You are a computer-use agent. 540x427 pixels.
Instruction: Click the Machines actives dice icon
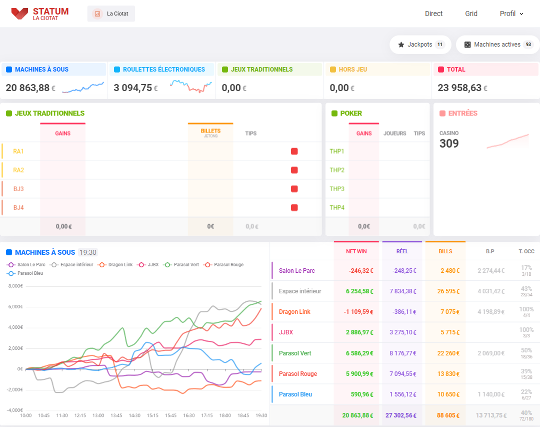(468, 45)
